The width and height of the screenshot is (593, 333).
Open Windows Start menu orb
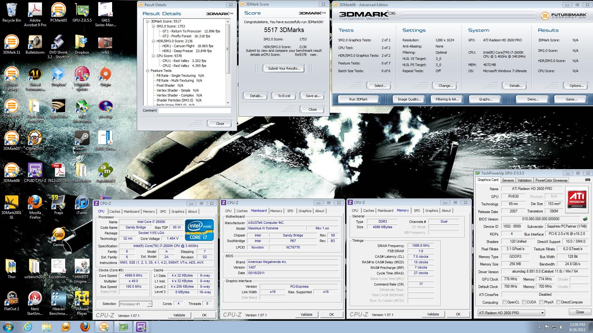[x=8, y=327]
